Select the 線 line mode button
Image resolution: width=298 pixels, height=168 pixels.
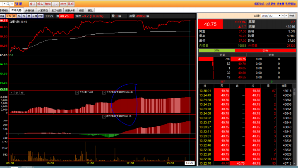tap(17, 93)
